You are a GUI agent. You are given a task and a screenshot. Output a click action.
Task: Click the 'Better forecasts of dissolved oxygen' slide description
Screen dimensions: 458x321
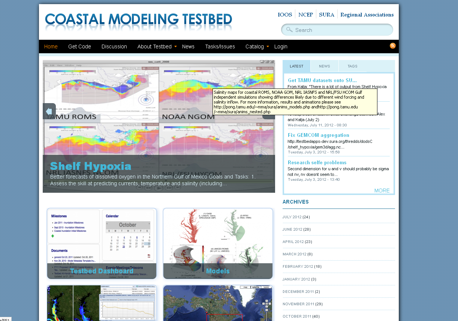tap(153, 180)
